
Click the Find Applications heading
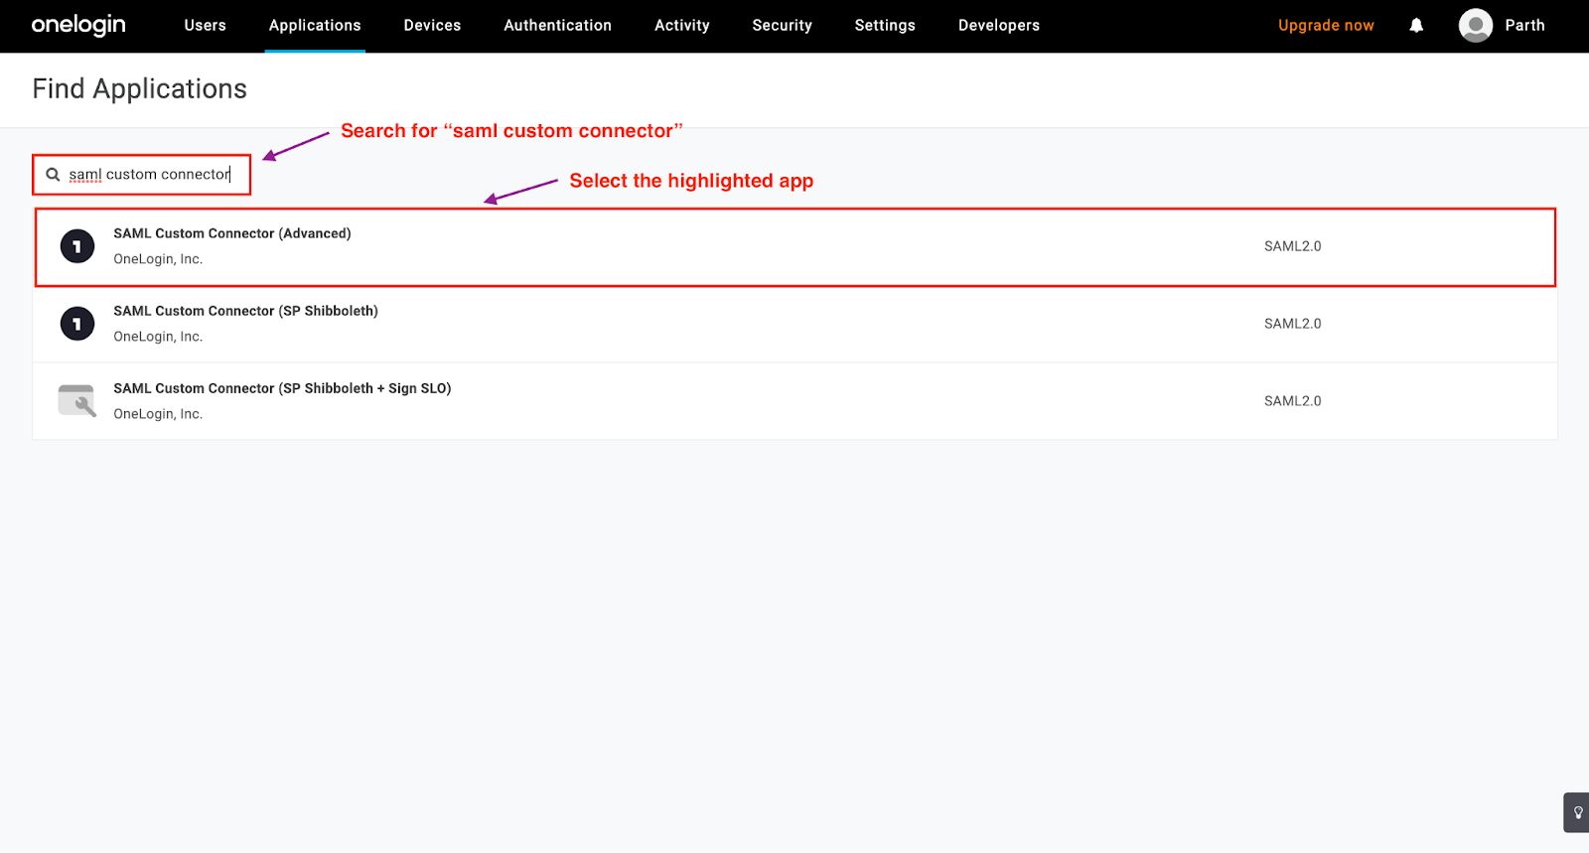(x=140, y=89)
